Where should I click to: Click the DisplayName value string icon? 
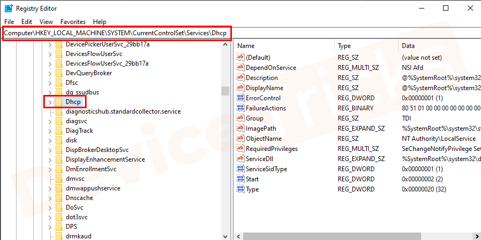(240, 88)
